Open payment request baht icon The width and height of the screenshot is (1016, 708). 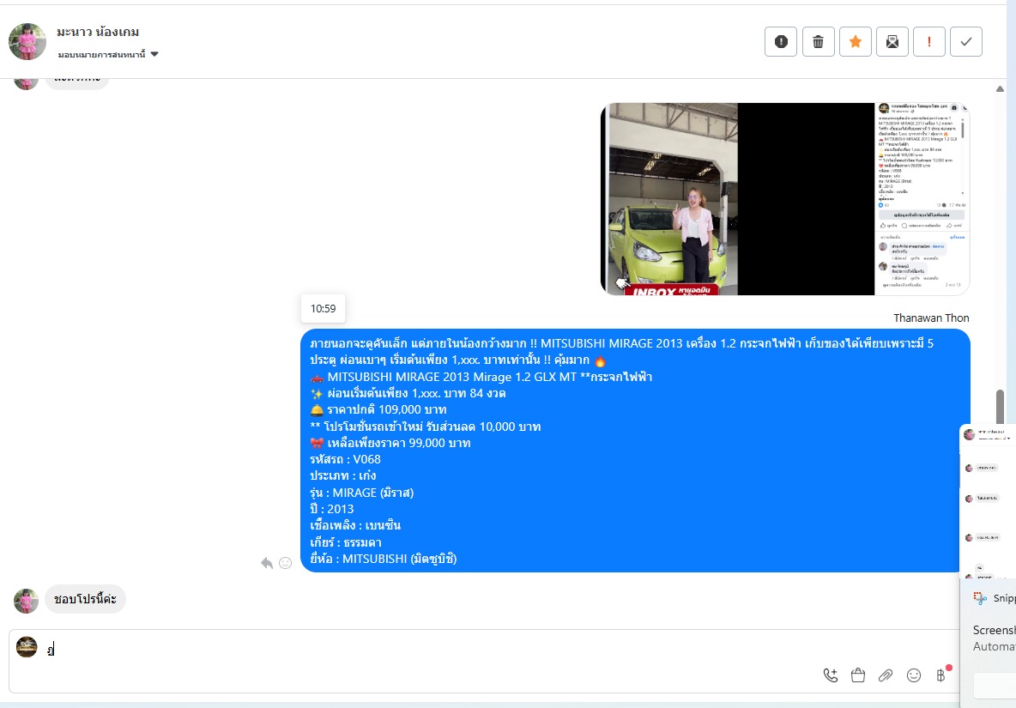point(940,675)
